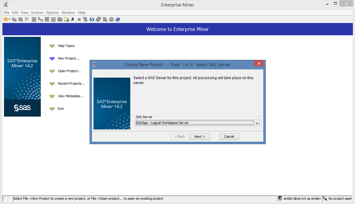Expand the starburst icon's dropdown arrow

[9, 19]
